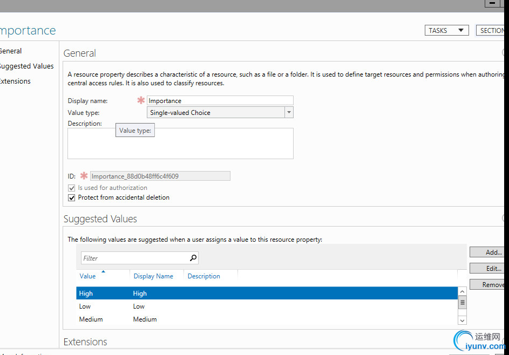Image resolution: width=509 pixels, height=355 pixels.
Task: Open the Value type combo box
Action: 220,113
